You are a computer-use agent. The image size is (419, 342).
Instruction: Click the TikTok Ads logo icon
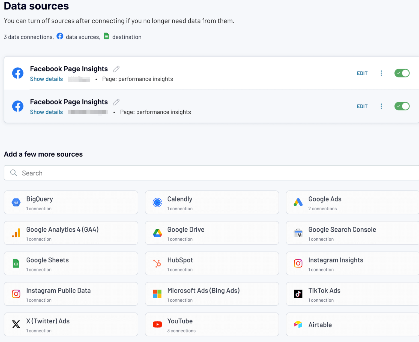pos(298,294)
